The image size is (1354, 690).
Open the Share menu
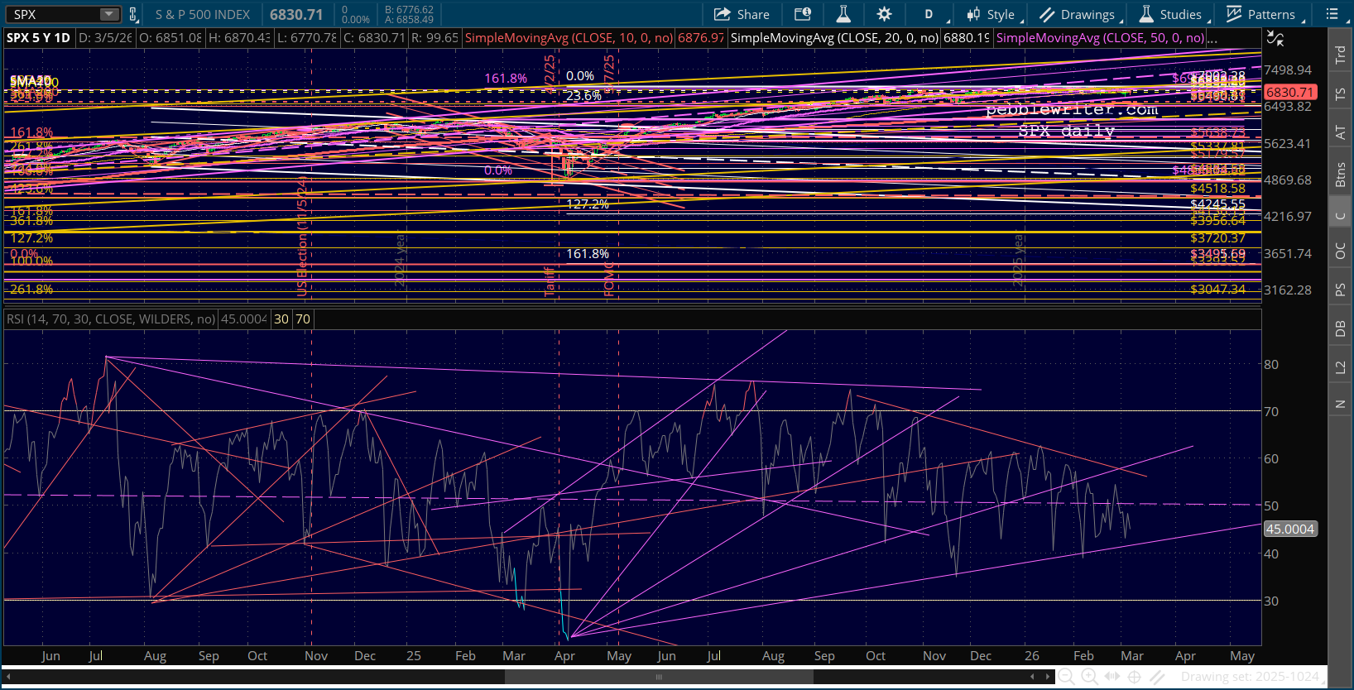click(x=742, y=14)
